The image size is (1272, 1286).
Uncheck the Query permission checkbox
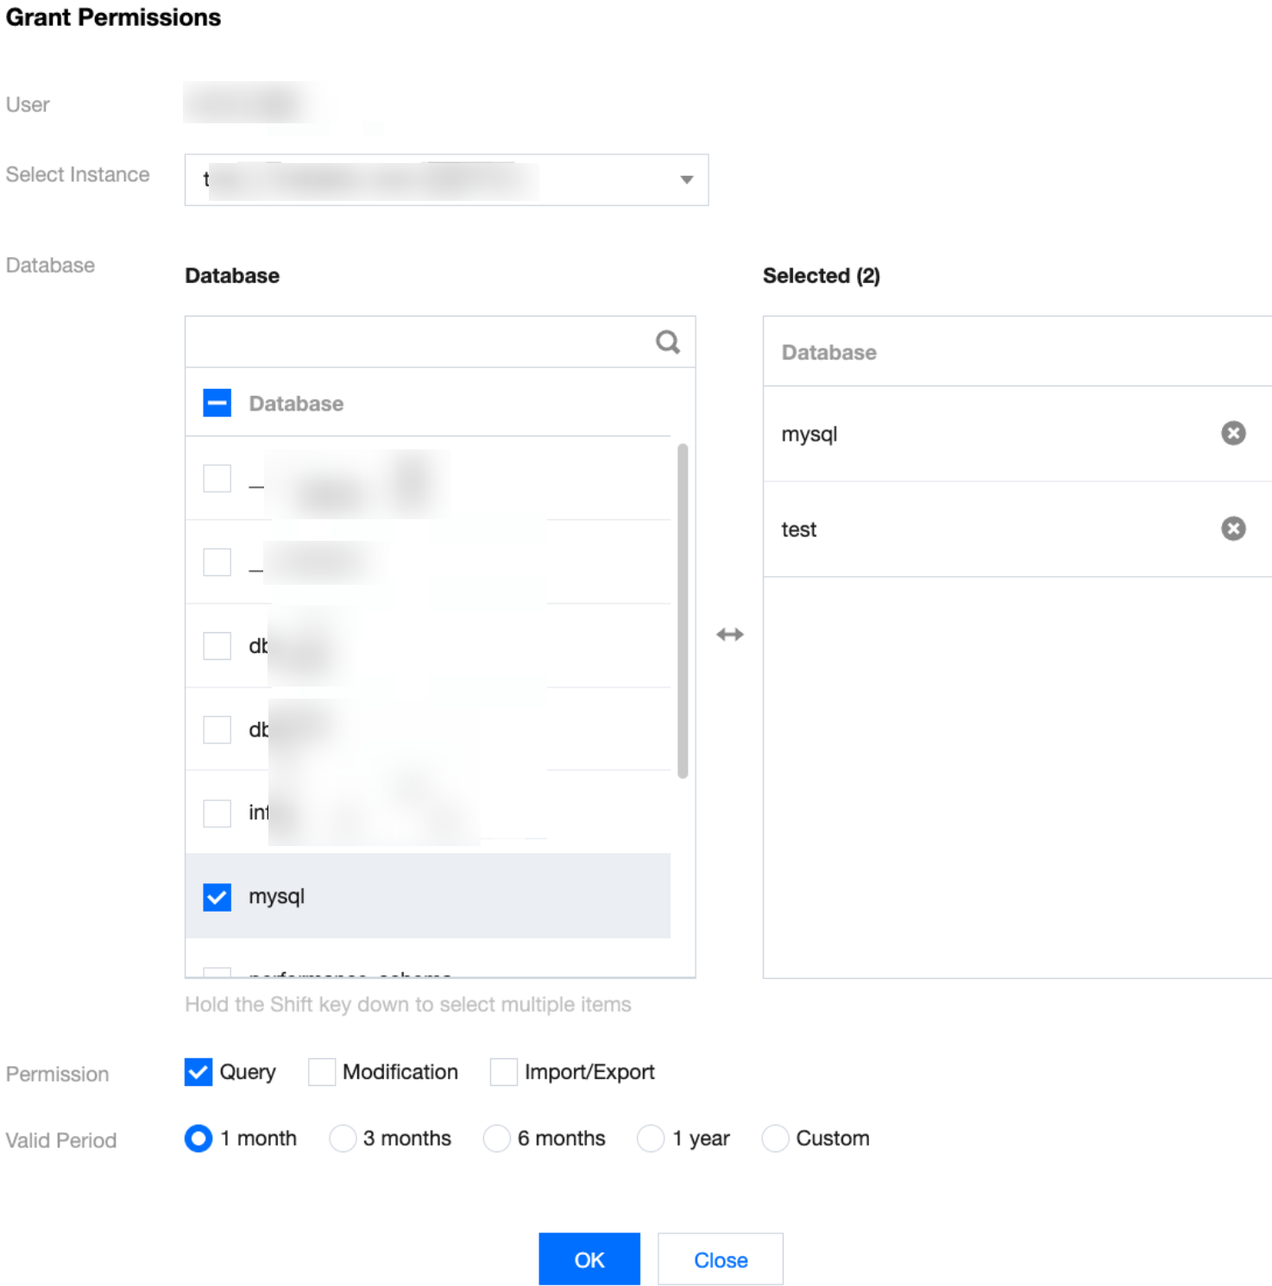pos(198,1072)
